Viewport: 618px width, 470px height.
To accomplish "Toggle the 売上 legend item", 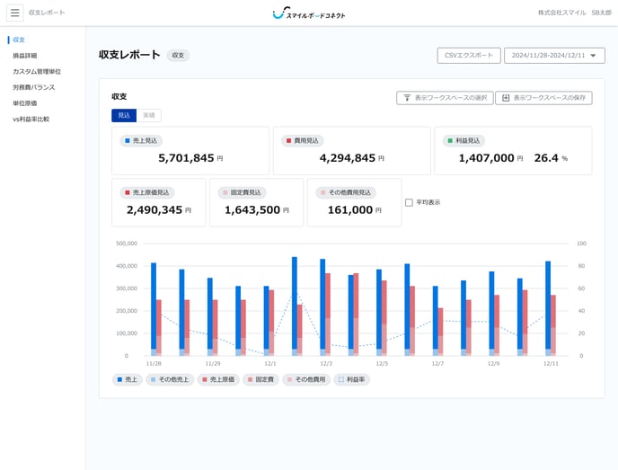I will [127, 380].
